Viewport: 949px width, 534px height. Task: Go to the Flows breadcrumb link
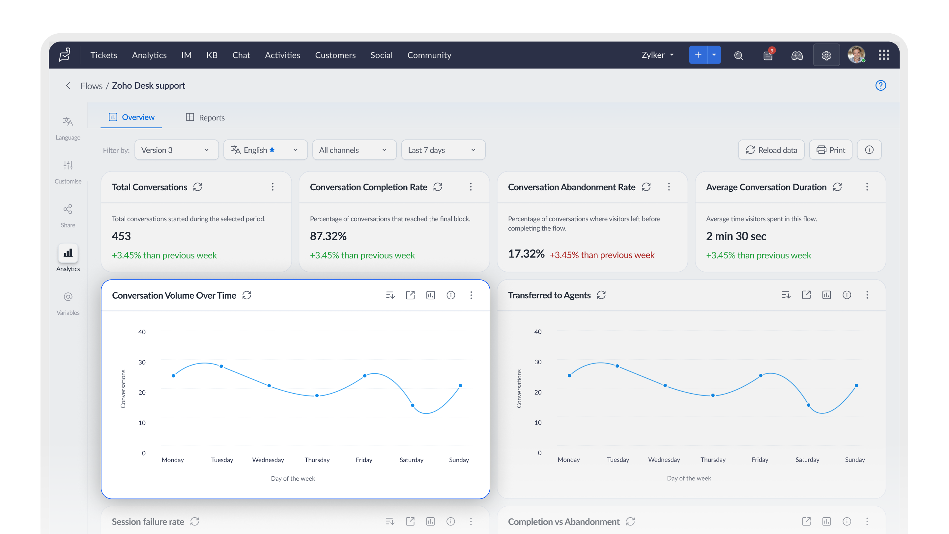(91, 86)
